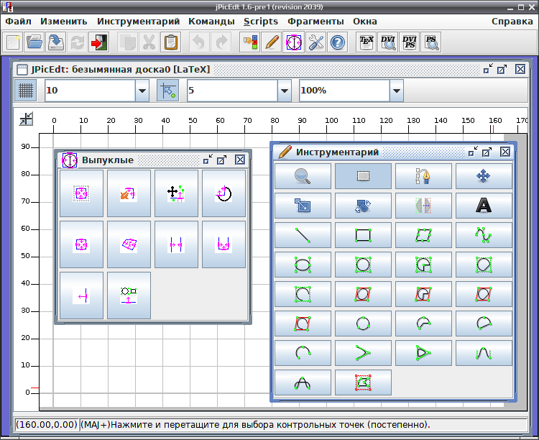Open the Scripts menu
This screenshot has width=539, height=440.
click(261, 22)
